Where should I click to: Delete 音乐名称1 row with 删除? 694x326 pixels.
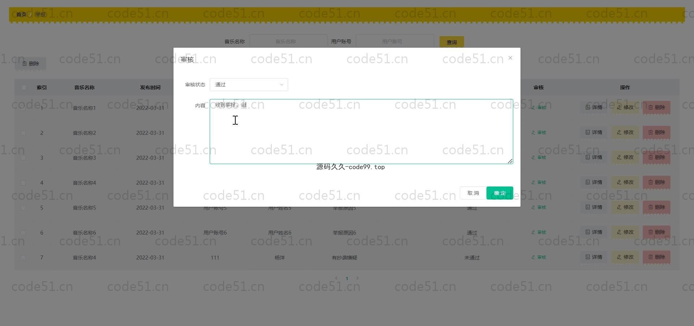[656, 107]
